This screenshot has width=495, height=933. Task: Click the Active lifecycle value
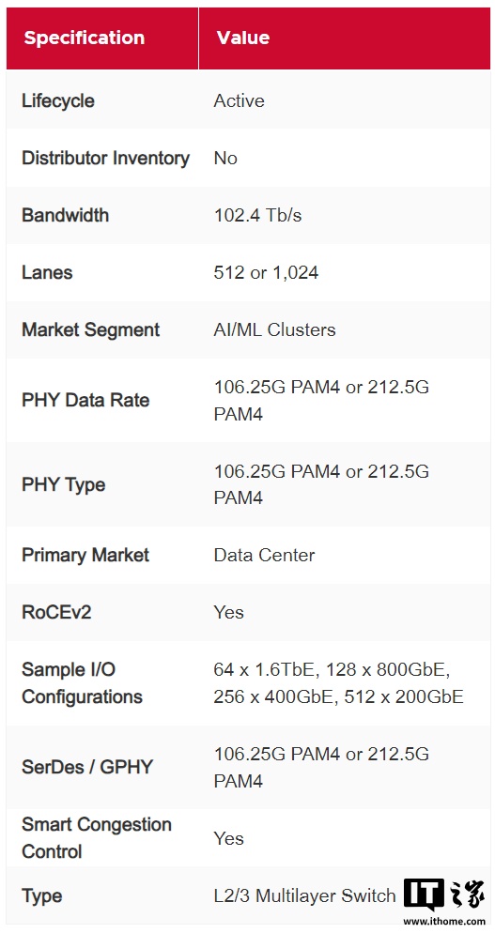click(x=239, y=100)
